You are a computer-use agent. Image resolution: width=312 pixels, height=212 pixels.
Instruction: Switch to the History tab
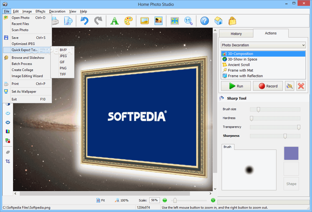[x=236, y=34]
